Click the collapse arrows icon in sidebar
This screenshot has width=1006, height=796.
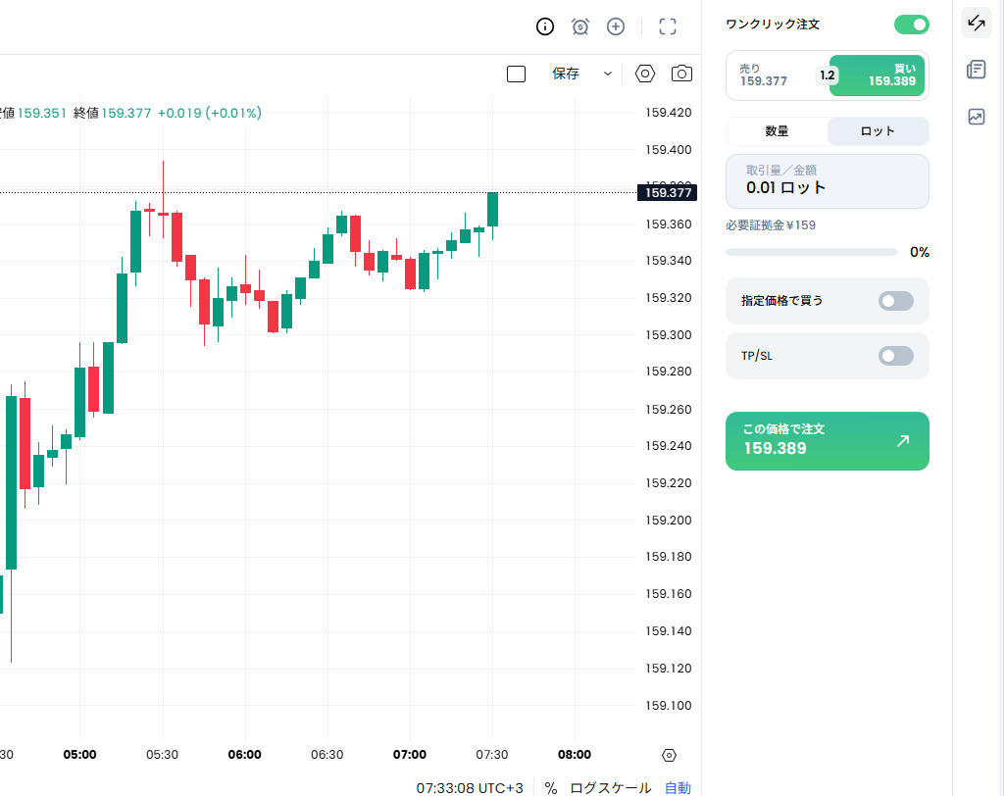pos(976,24)
